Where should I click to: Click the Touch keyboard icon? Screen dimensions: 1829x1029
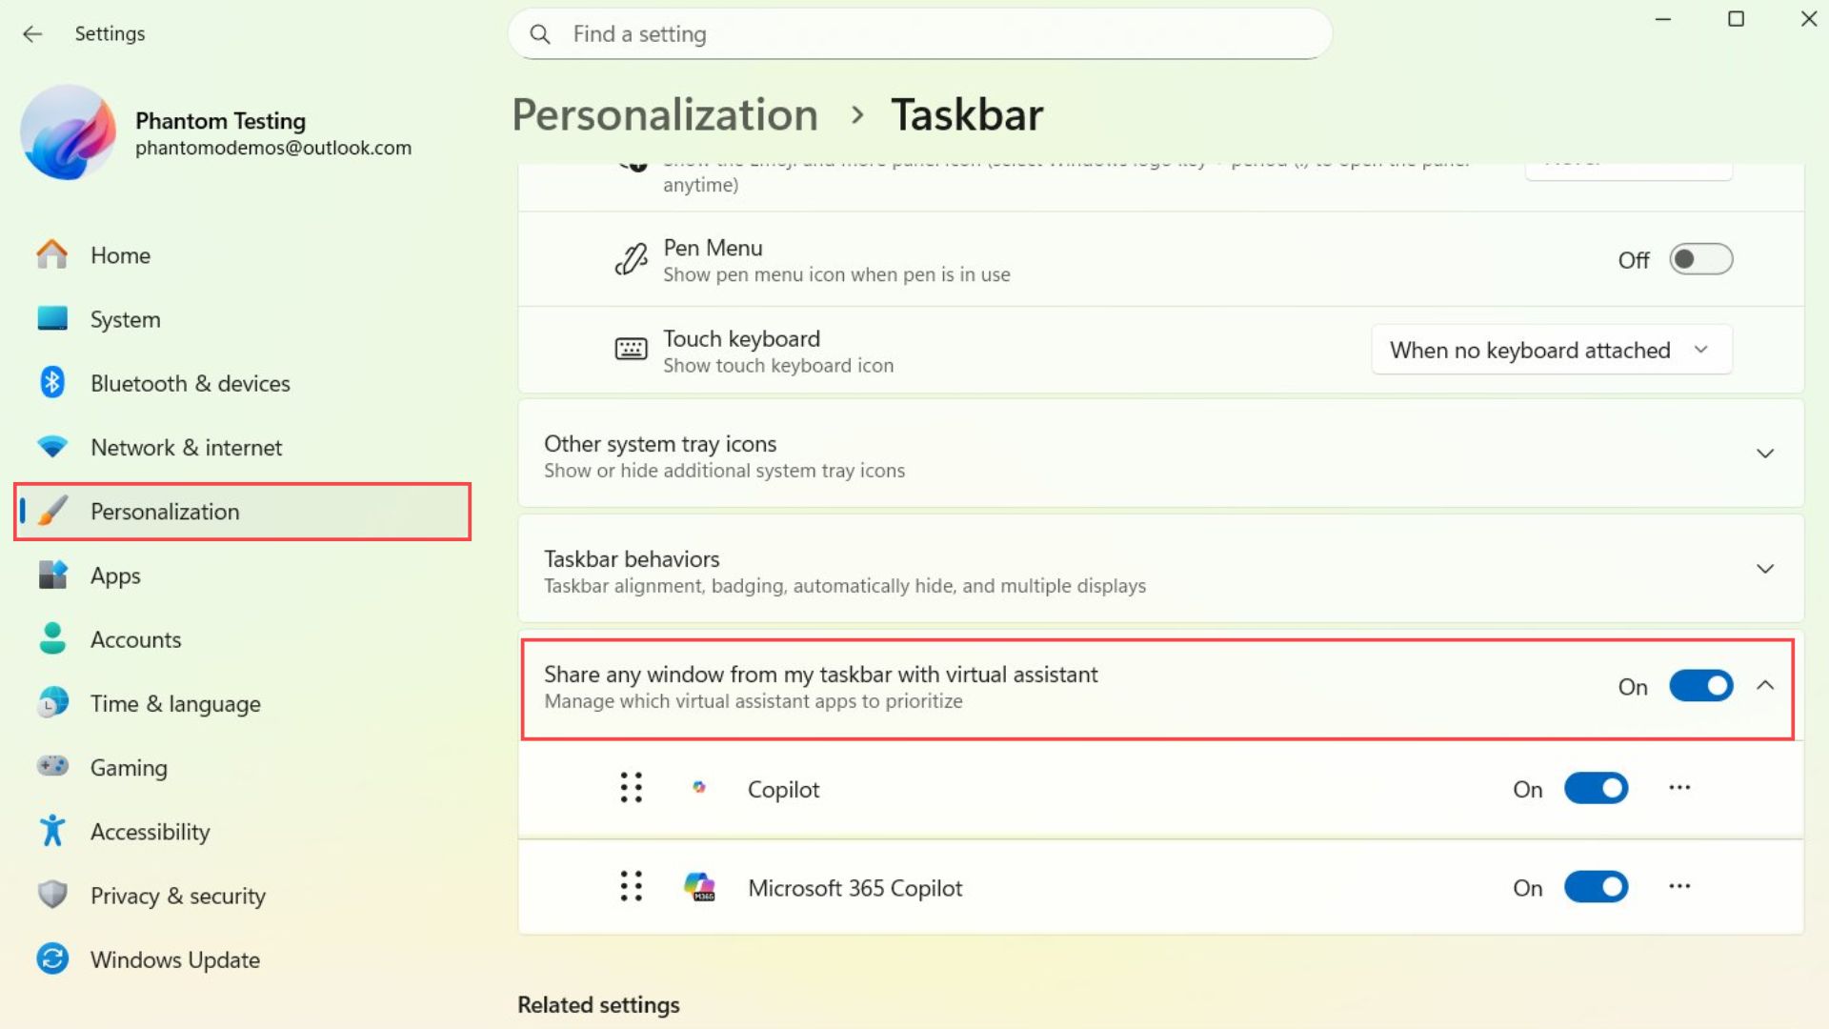[x=631, y=349]
